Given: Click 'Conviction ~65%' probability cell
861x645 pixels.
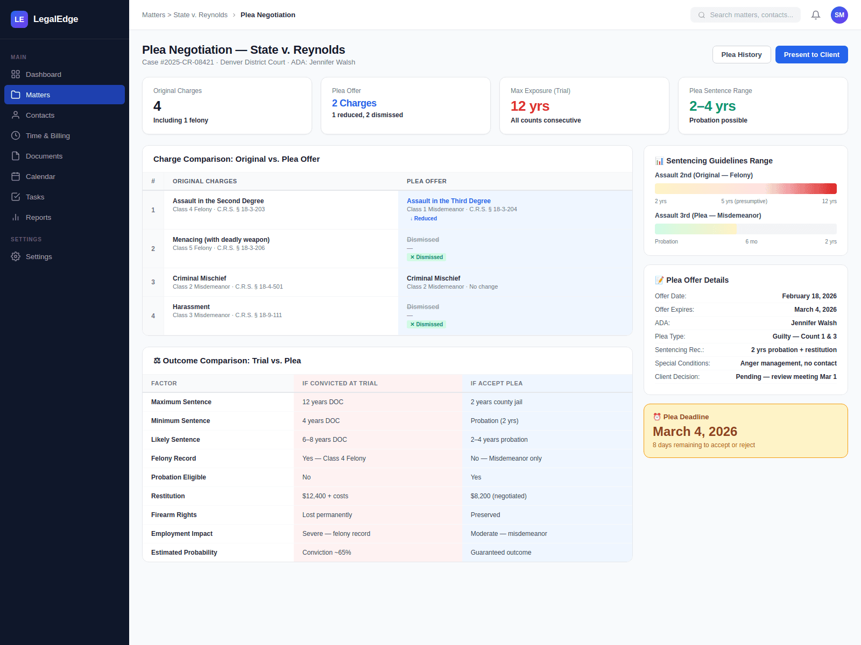Looking at the screenshot, I should [x=378, y=553].
